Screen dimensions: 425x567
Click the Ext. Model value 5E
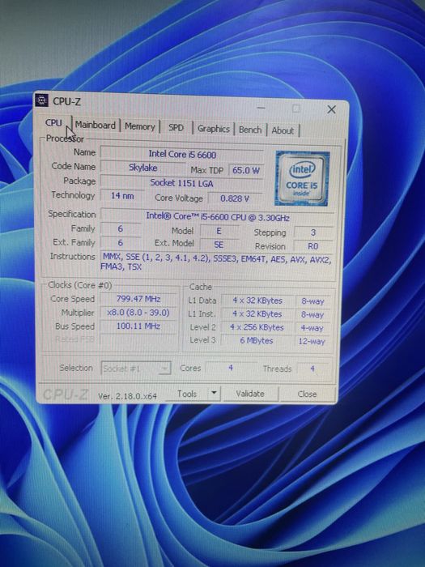pyautogui.click(x=219, y=245)
